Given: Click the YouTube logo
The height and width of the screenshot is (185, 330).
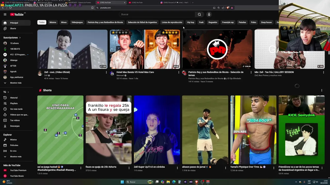Looking at the screenshot, I should tap(17, 14).
